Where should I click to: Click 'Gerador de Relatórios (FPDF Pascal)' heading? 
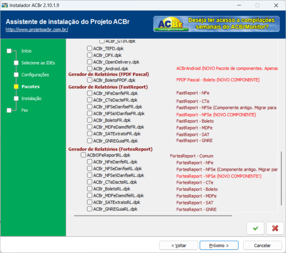pyautogui.click(x=109, y=74)
